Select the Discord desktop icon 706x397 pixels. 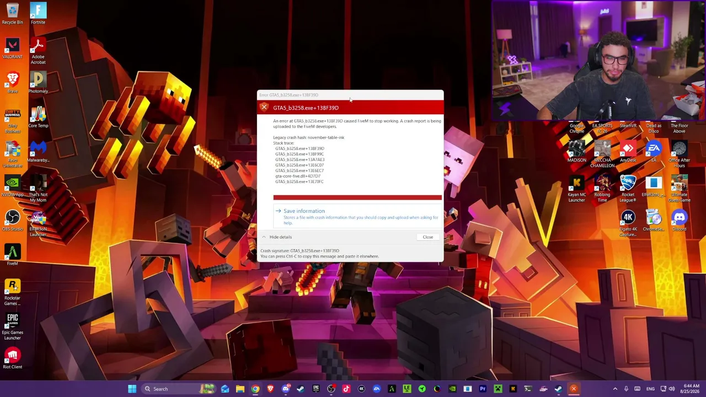pos(679,221)
